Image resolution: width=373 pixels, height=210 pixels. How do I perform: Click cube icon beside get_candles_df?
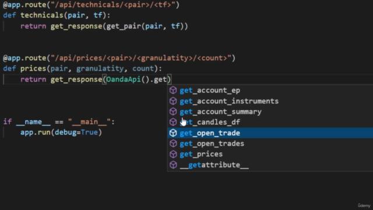(x=173, y=122)
